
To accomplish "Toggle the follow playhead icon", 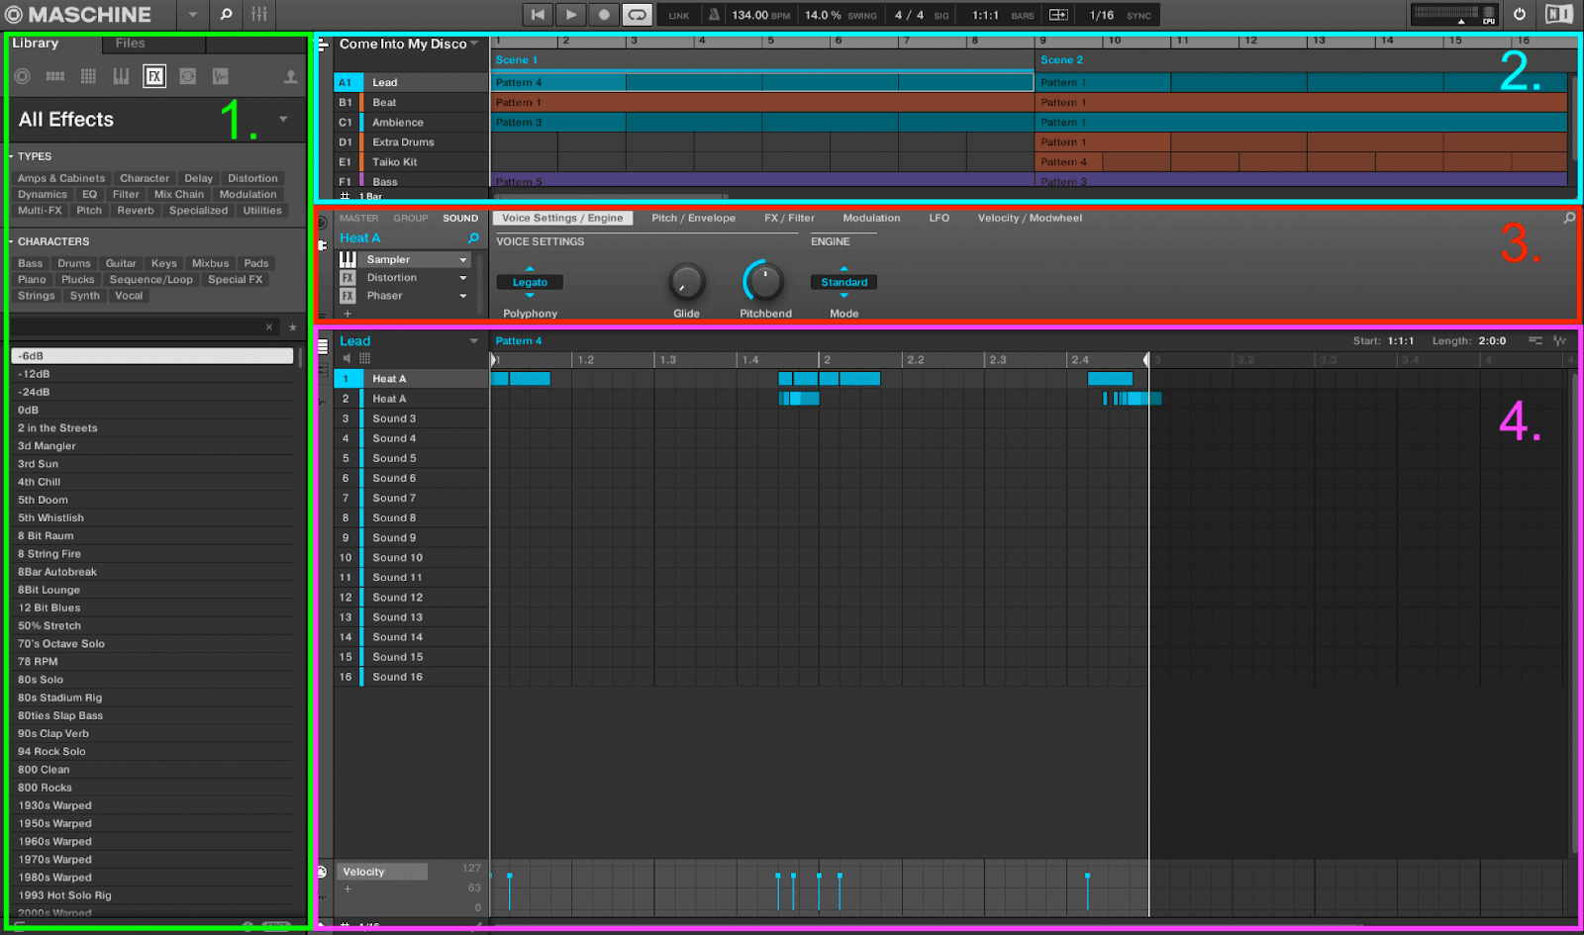I will click(x=1058, y=15).
